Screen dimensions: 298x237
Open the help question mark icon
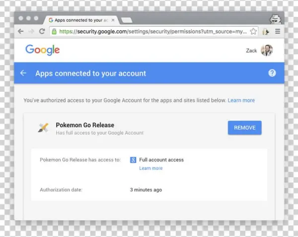(x=272, y=73)
